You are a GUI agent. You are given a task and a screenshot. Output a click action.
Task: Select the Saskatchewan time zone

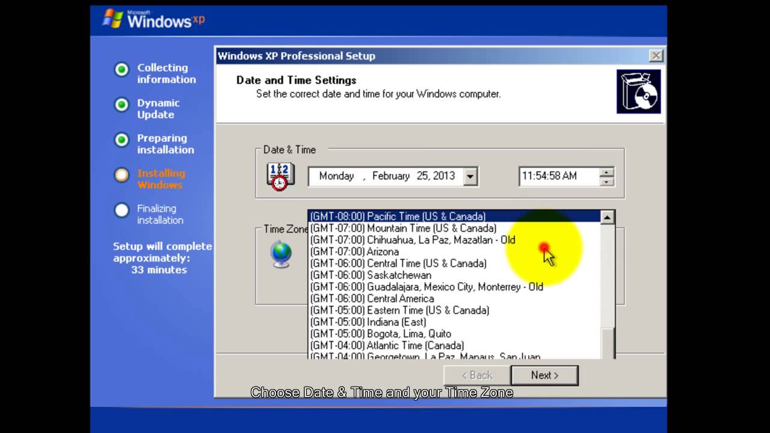(454, 275)
